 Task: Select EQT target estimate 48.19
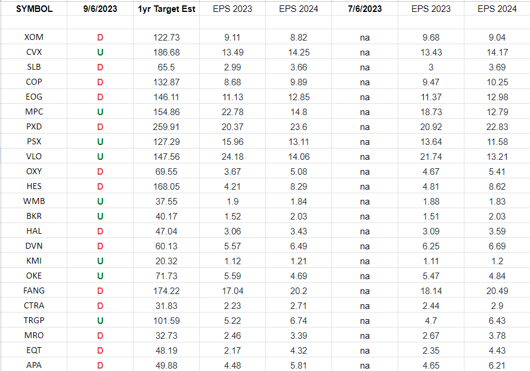pyautogui.click(x=166, y=350)
